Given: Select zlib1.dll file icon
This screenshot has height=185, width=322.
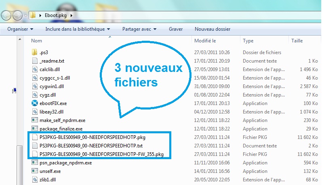Looking at the screenshot, I should [x=35, y=179].
